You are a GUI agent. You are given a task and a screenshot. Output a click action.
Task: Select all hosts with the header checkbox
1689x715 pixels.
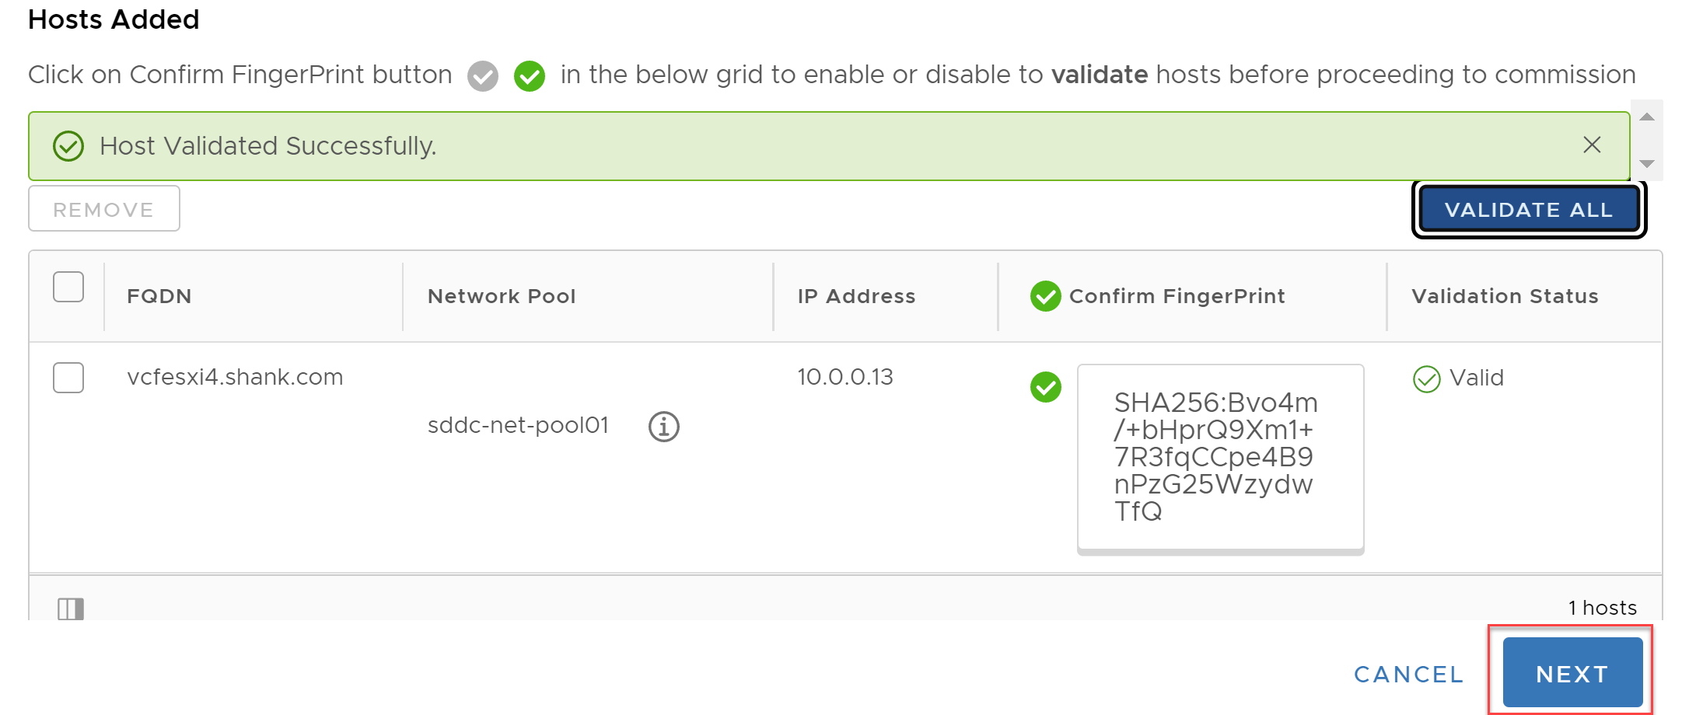coord(68,287)
